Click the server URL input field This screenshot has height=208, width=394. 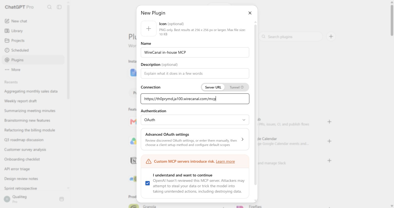pyautogui.click(x=195, y=99)
